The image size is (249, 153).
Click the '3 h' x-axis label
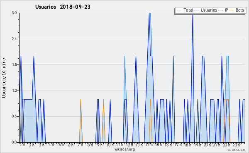(x=41, y=145)
